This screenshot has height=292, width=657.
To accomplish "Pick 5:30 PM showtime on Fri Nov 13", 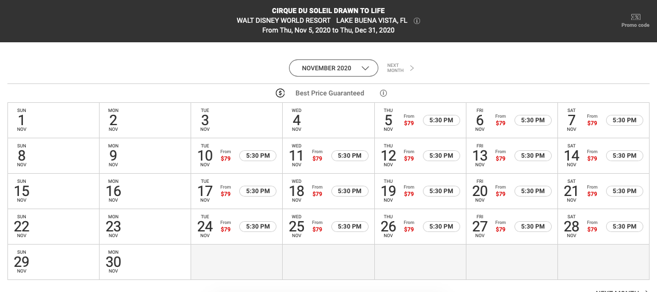I will (x=533, y=155).
